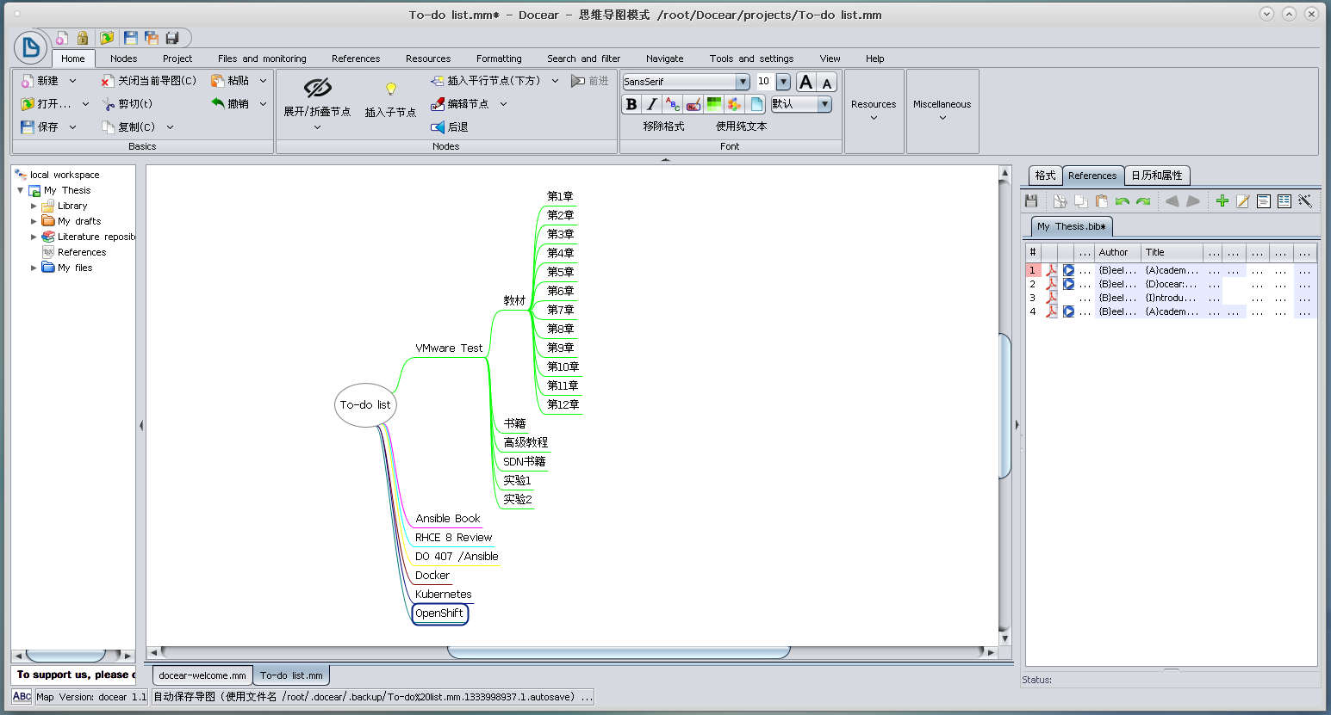The image size is (1331, 715).
Task: Click the 插入子节点 light bulb icon
Action: [x=390, y=89]
